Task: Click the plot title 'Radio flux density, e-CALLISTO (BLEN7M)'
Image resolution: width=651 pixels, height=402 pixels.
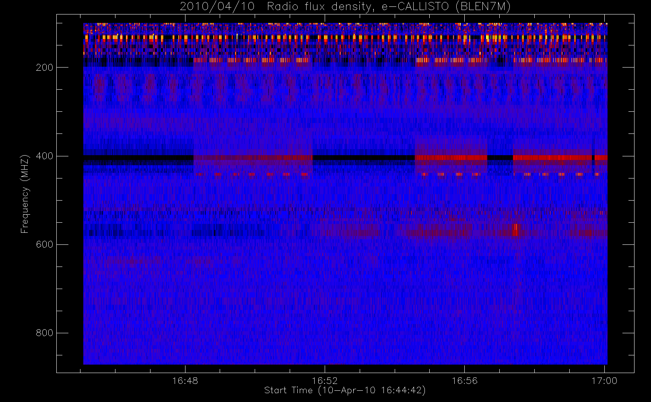Action: coord(389,7)
